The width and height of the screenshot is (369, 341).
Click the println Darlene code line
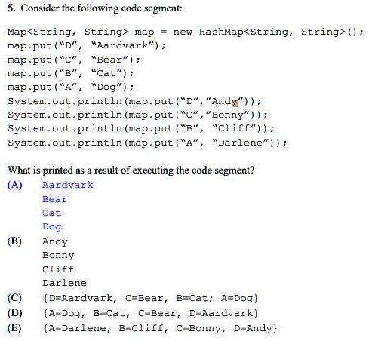(147, 143)
